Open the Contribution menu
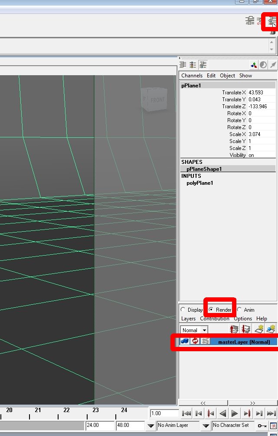Screen dimensions: 278x436 point(215,319)
